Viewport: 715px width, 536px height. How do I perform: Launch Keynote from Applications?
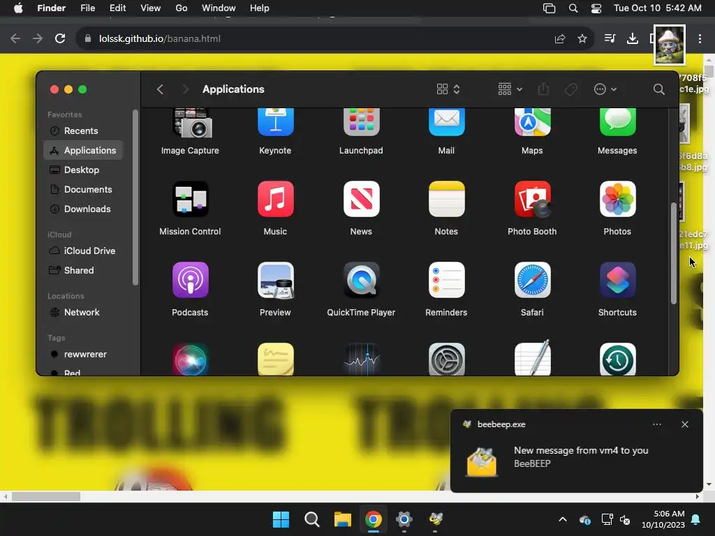(275, 122)
